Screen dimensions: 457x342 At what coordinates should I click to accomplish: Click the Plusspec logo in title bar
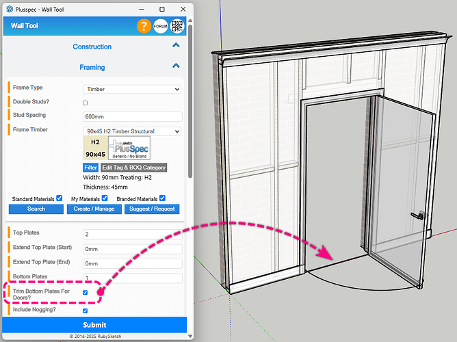point(10,10)
